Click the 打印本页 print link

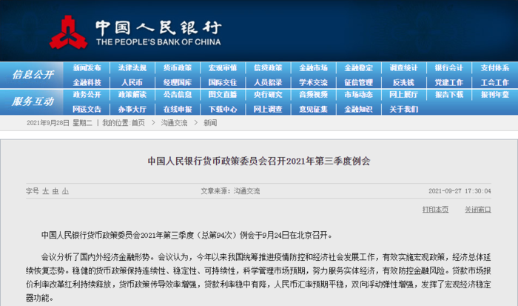[x=435, y=210]
